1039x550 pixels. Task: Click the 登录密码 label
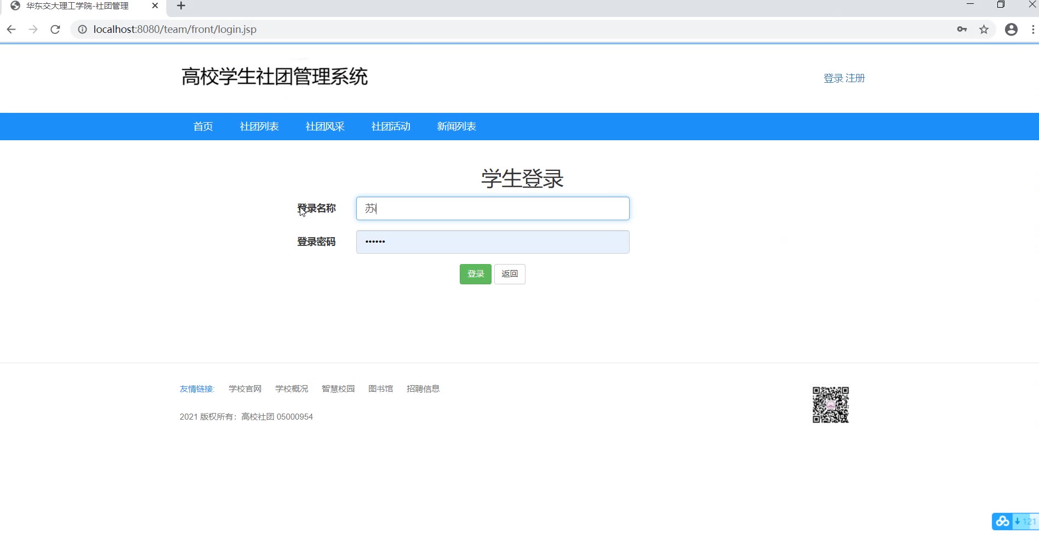(316, 242)
